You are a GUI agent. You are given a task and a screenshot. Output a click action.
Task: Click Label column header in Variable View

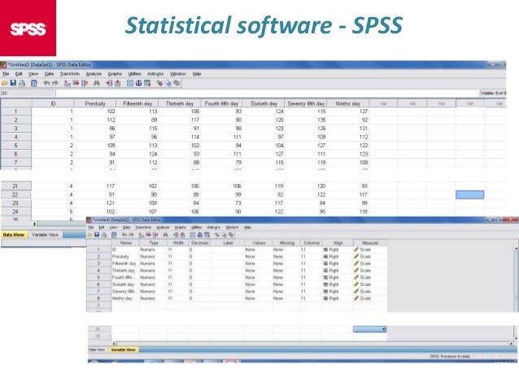(x=228, y=243)
